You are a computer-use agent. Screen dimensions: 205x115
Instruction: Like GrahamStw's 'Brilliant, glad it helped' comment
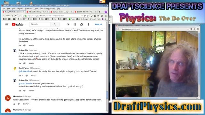[x=20, y=91]
